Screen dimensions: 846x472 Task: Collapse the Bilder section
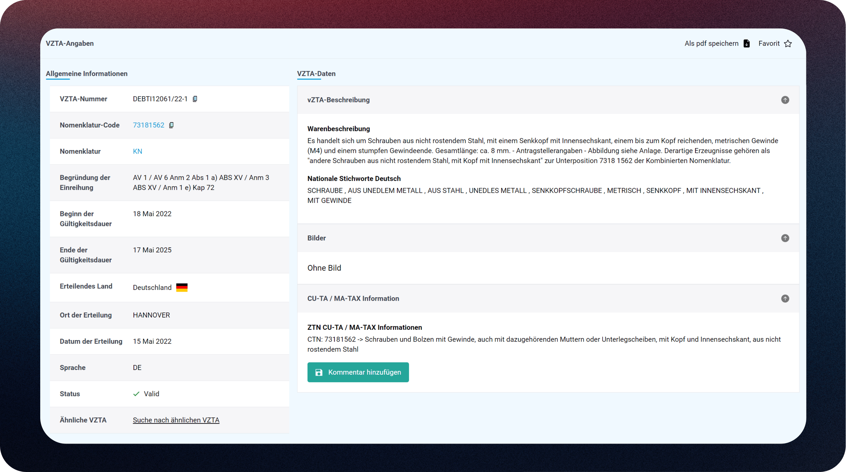pyautogui.click(x=785, y=238)
